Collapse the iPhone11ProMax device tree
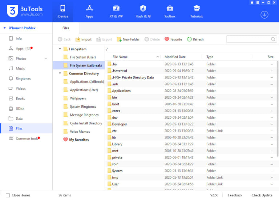 click(x=5, y=28)
